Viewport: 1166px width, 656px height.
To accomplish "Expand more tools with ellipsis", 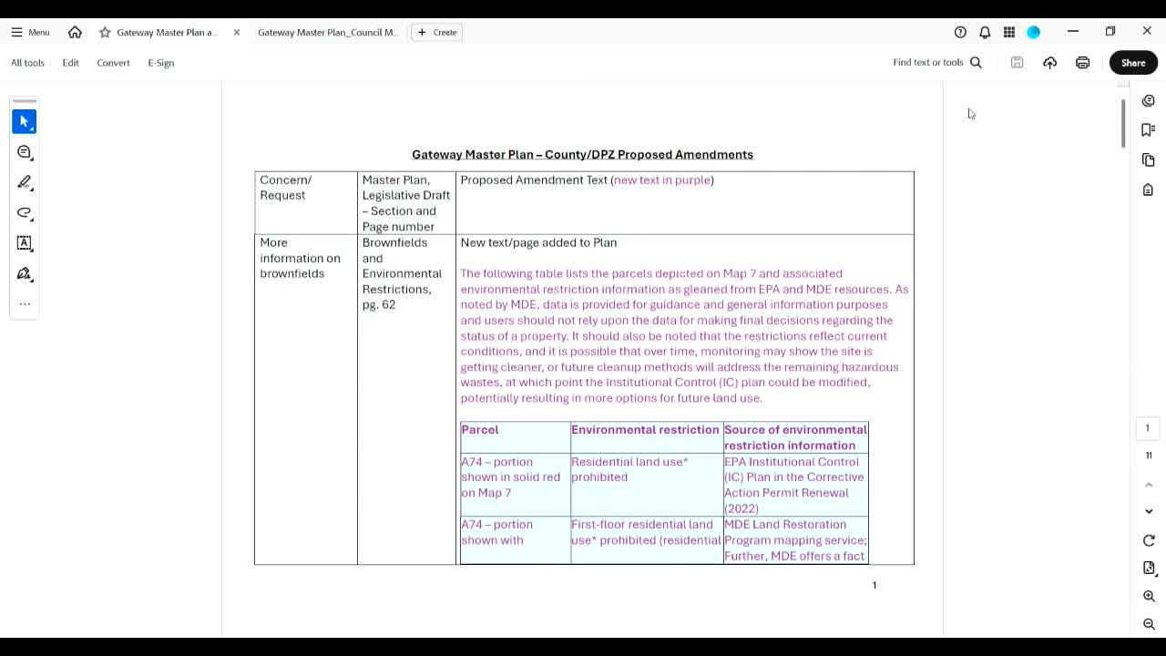I will pyautogui.click(x=25, y=304).
